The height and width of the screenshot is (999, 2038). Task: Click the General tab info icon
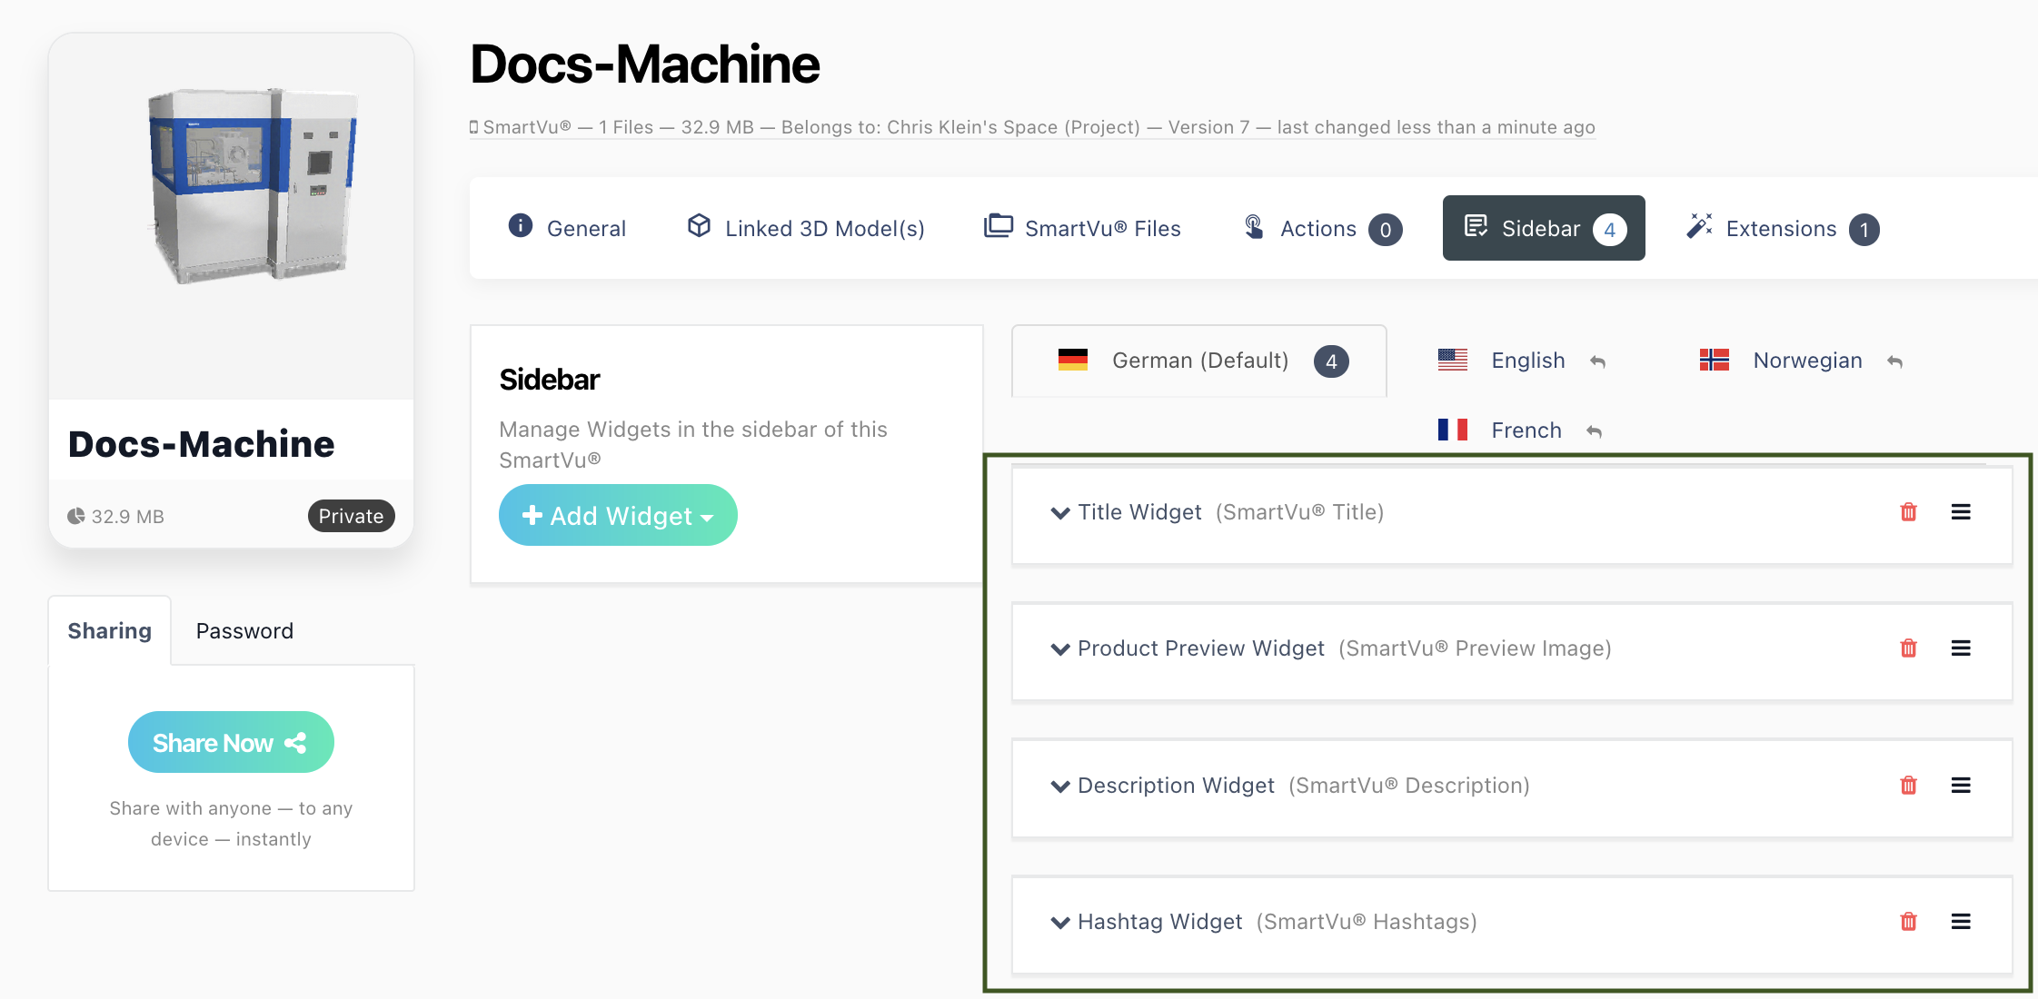(x=521, y=225)
